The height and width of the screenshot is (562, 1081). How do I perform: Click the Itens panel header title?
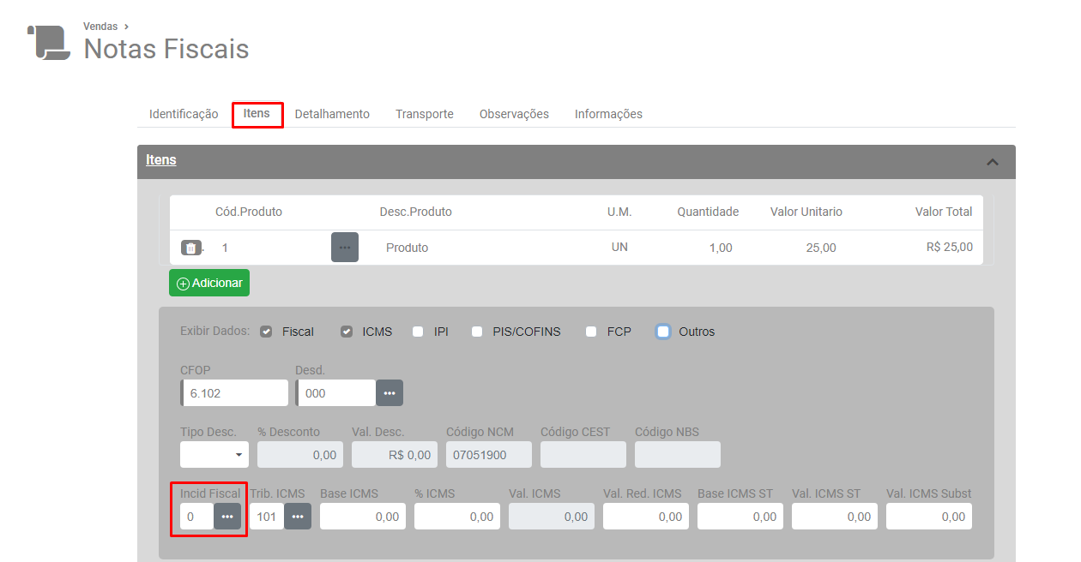tap(161, 160)
